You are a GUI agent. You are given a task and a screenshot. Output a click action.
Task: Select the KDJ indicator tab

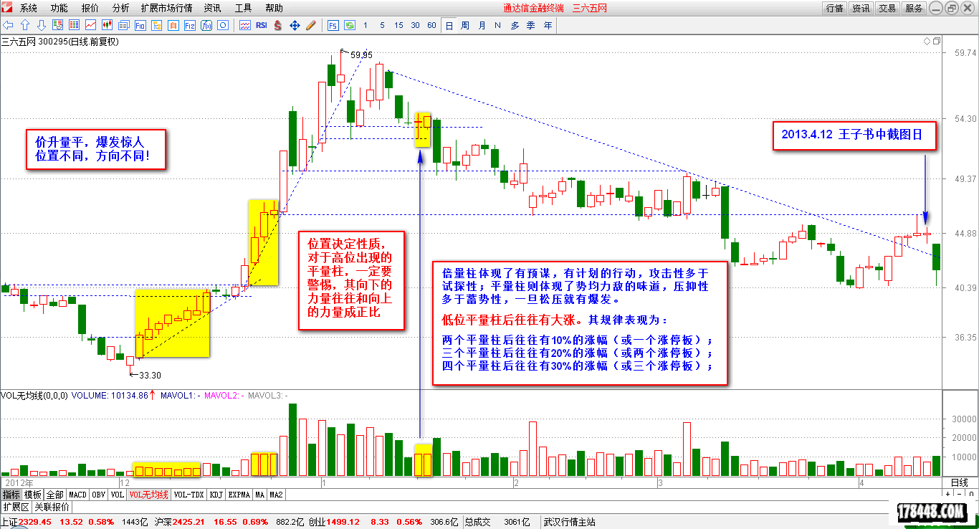216,495
